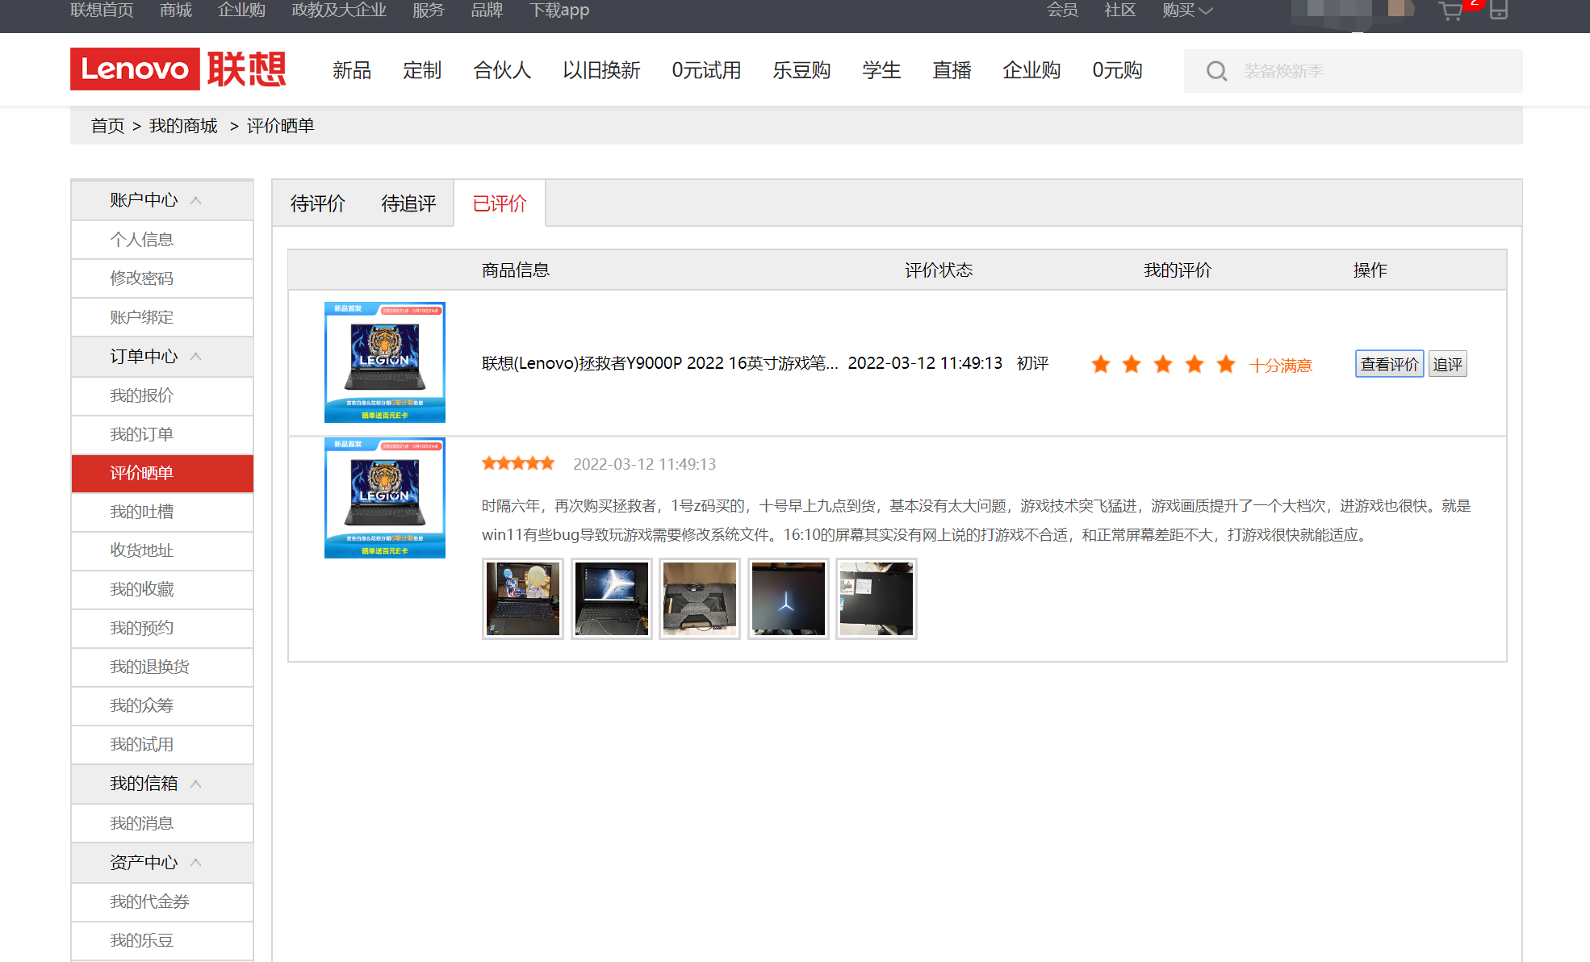
Task: Go to 联想首页 in top bar
Action: coord(102,10)
